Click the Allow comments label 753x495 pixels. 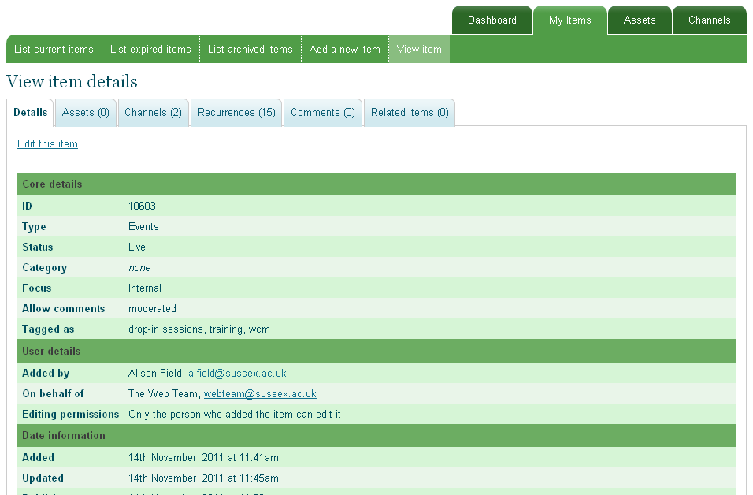pos(63,308)
